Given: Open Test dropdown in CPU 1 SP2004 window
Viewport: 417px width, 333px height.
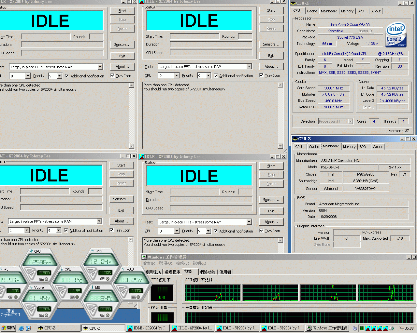Looking at the screenshot, I should click(x=99, y=221).
